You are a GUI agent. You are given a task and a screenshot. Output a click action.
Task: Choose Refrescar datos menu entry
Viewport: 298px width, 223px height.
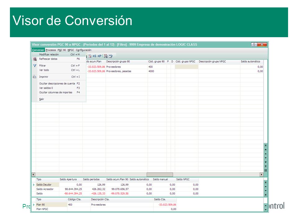click(x=59, y=59)
